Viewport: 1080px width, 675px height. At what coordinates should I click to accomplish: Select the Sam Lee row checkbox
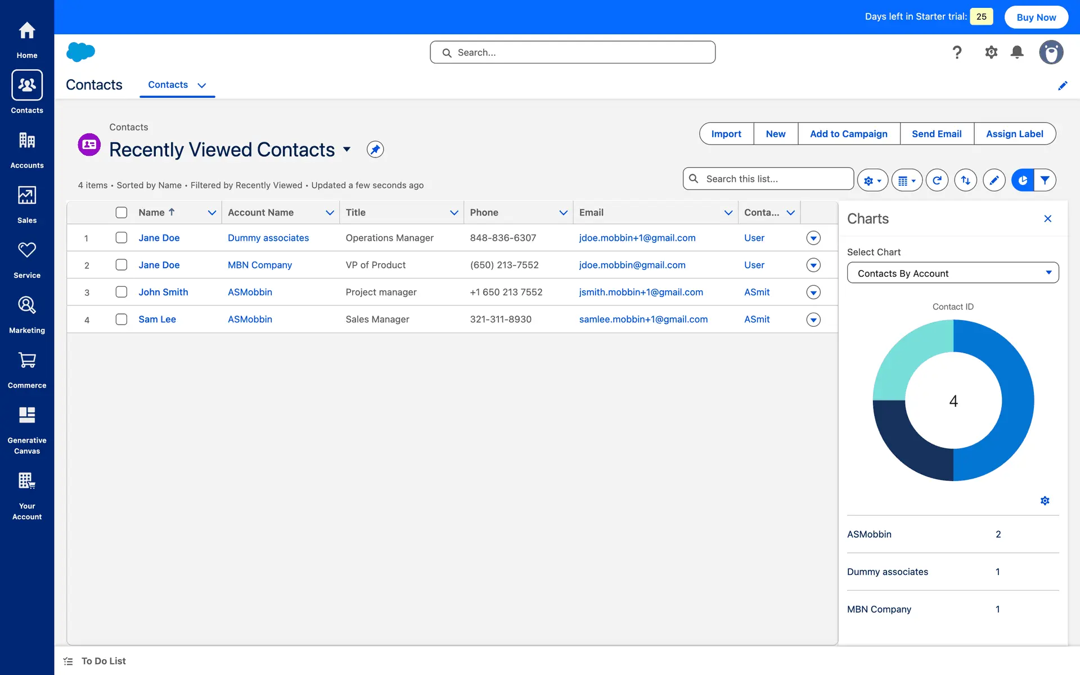pos(121,319)
